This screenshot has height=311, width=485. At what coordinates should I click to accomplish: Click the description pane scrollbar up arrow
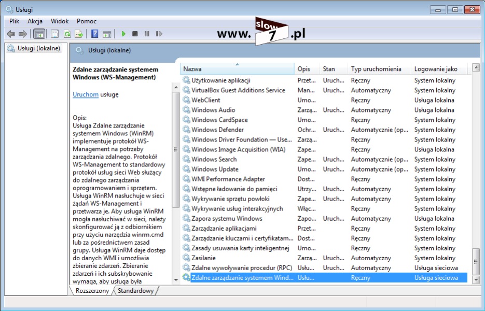click(176, 87)
